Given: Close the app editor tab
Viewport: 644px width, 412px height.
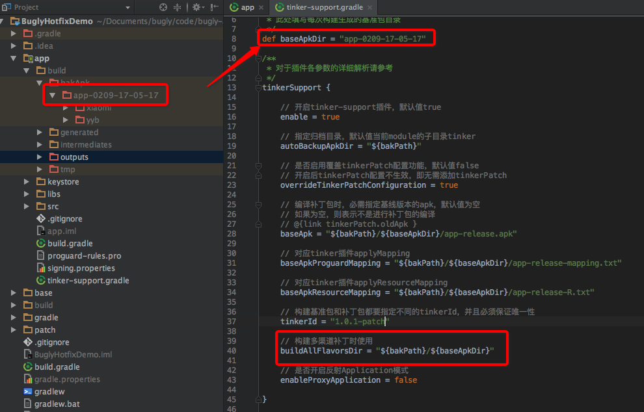Looking at the screenshot, I should [261, 7].
